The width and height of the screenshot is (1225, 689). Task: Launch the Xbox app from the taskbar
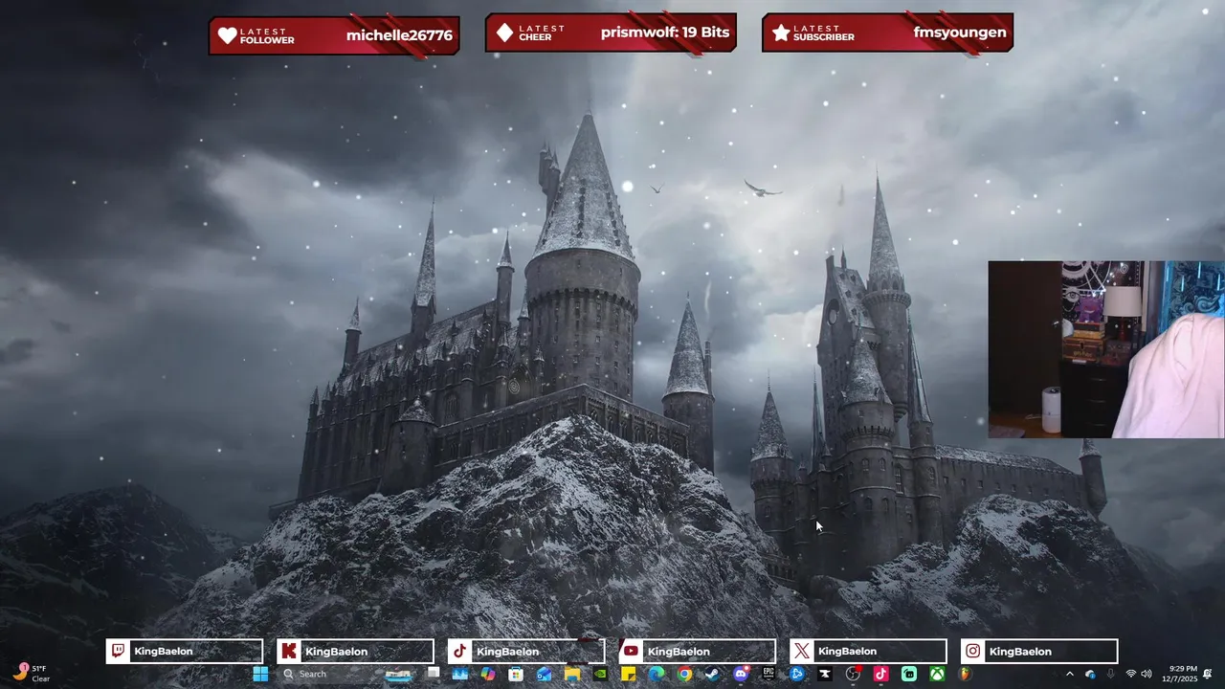click(937, 674)
